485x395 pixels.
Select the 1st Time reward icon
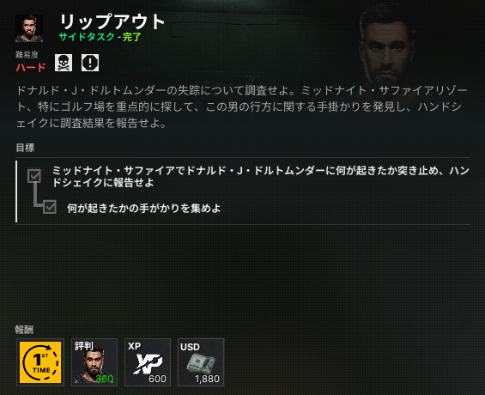coord(40,362)
